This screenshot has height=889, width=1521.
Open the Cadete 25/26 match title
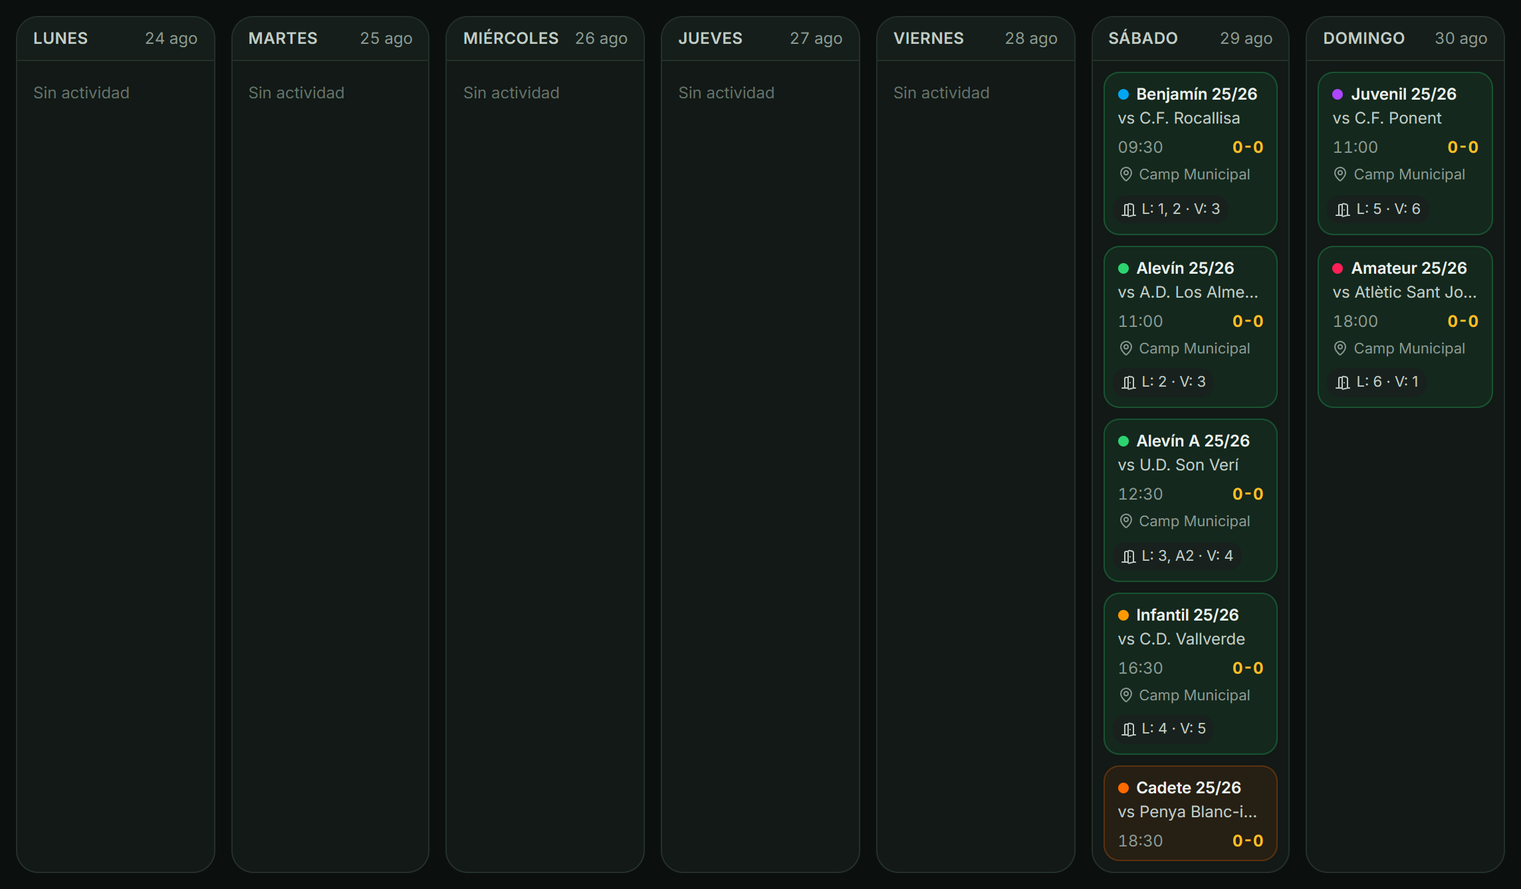(1189, 788)
